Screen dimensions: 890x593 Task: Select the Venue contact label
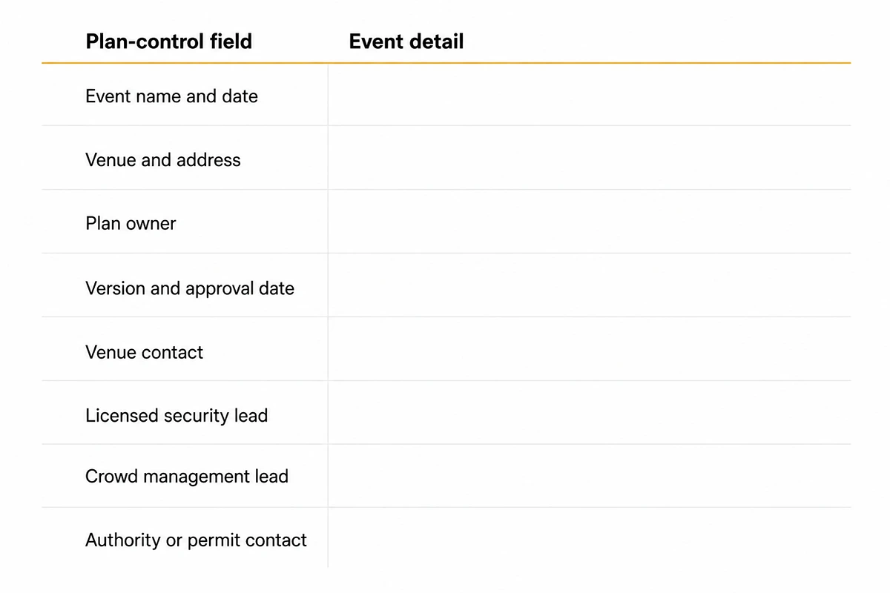click(144, 352)
